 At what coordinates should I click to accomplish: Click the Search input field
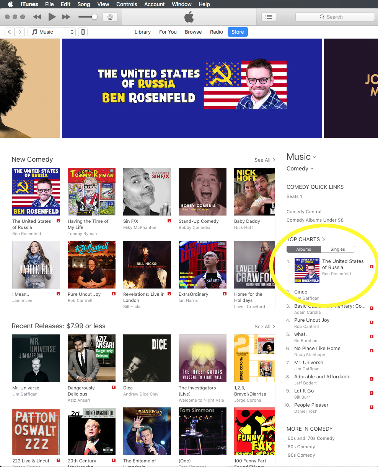coord(335,17)
